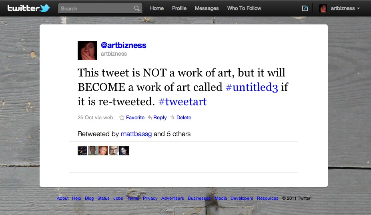The height and width of the screenshot is (215, 371).
Task: Click the Reply arrow icon
Action: click(x=150, y=117)
